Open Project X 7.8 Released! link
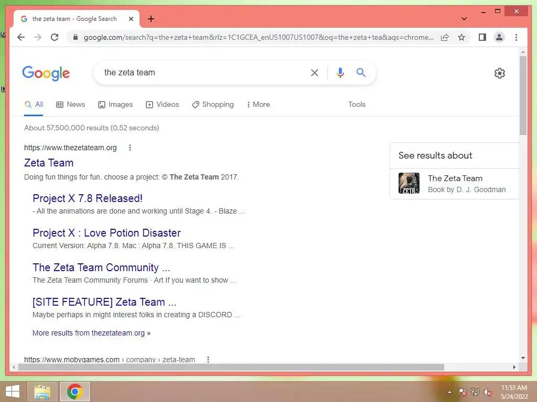Viewport: 537px width, 402px height. (88, 198)
